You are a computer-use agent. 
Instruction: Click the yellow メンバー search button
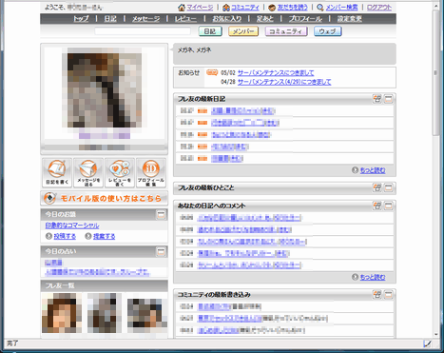243,31
